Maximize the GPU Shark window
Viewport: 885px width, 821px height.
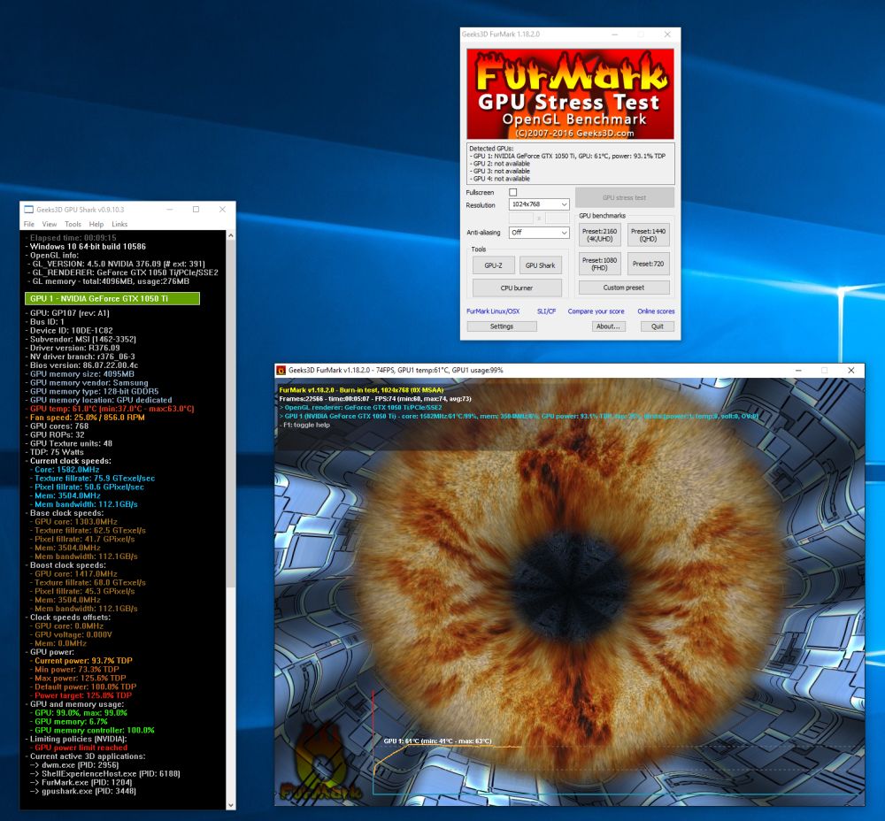tap(196, 210)
